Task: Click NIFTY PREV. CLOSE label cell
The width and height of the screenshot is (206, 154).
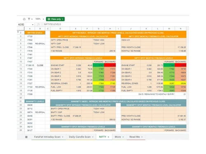Action: (60, 47)
